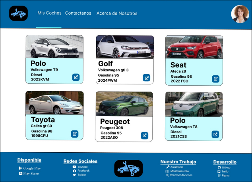Click the footer car-and-wrench logo
This screenshot has width=252, height=182.
[128, 169]
